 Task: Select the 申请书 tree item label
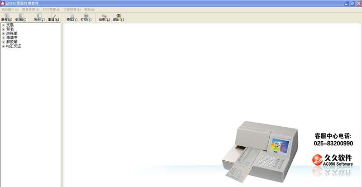(x=12, y=38)
